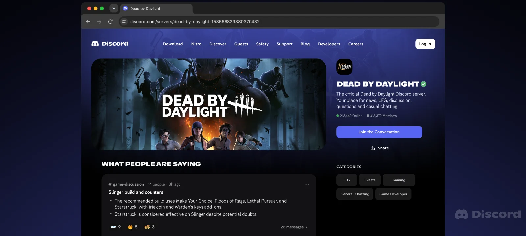Open site information icon in address bar
The height and width of the screenshot is (236, 526).
124,22
